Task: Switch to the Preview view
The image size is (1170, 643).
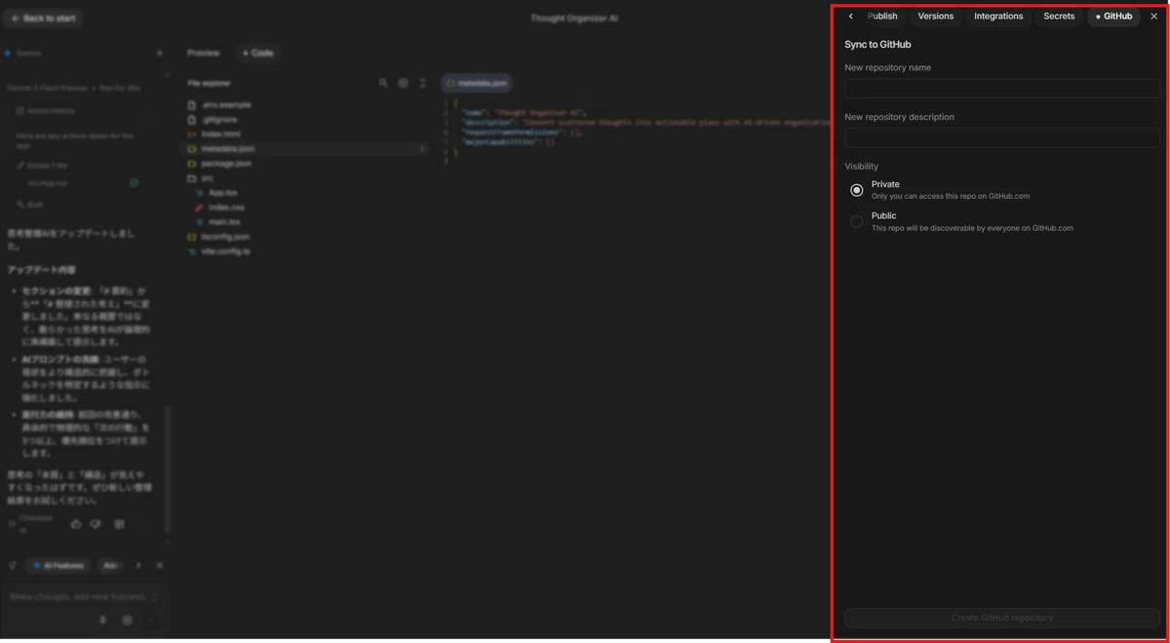Action: click(x=204, y=53)
